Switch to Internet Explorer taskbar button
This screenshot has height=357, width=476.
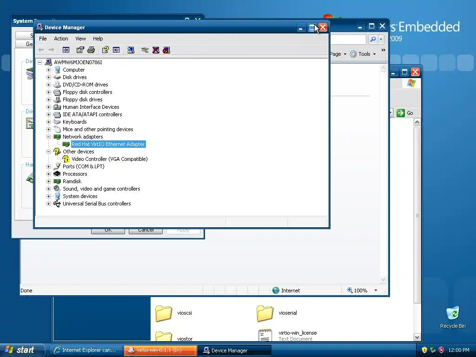tap(86, 350)
